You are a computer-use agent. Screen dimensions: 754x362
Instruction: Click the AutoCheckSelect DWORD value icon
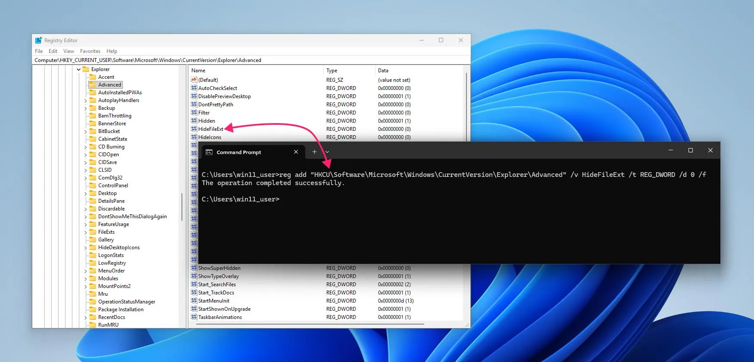[194, 88]
